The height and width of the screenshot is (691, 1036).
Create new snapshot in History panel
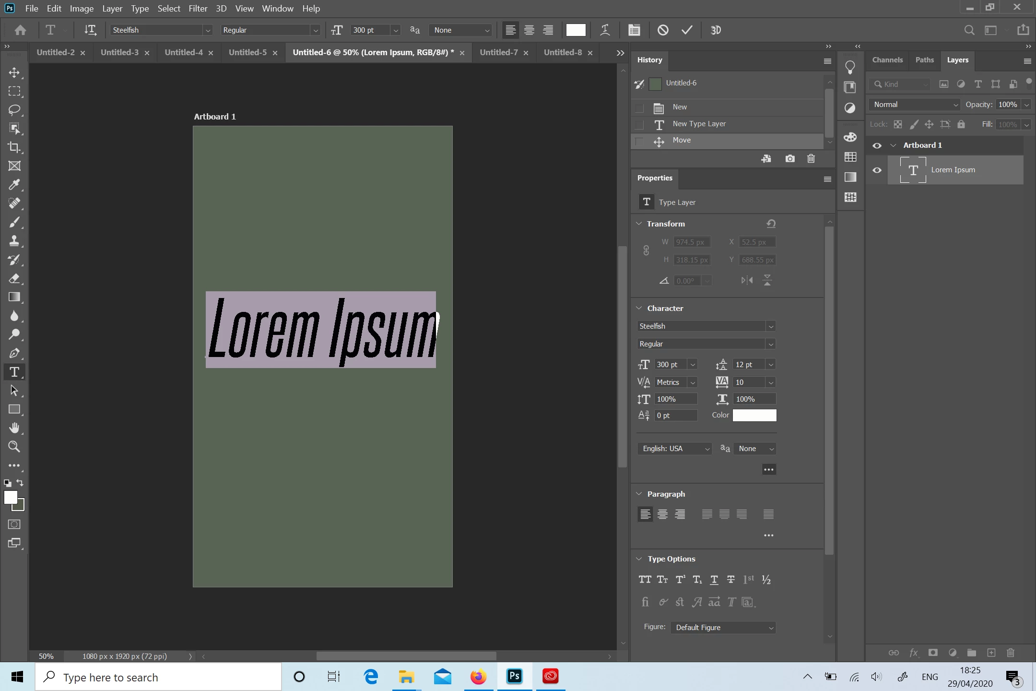coord(790,159)
